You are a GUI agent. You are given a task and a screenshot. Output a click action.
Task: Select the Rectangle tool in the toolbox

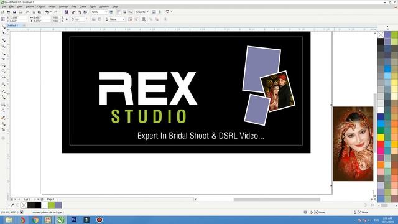[3, 65]
